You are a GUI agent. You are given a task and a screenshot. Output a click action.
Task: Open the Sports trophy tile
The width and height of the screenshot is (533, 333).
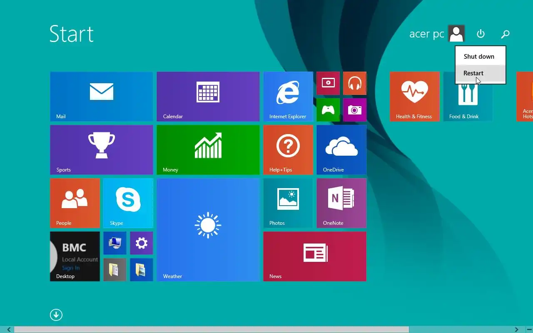pyautogui.click(x=102, y=150)
